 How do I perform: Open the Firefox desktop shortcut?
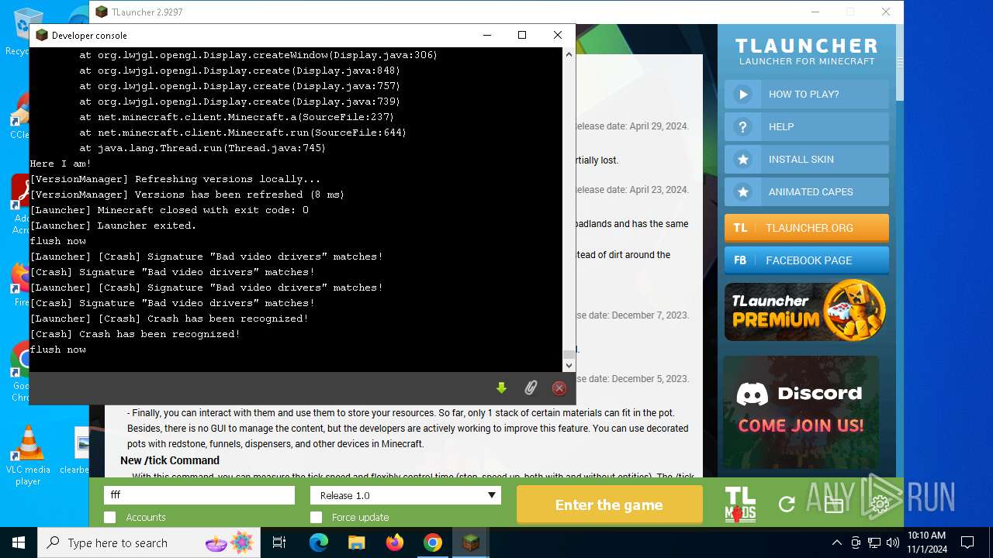[21, 284]
